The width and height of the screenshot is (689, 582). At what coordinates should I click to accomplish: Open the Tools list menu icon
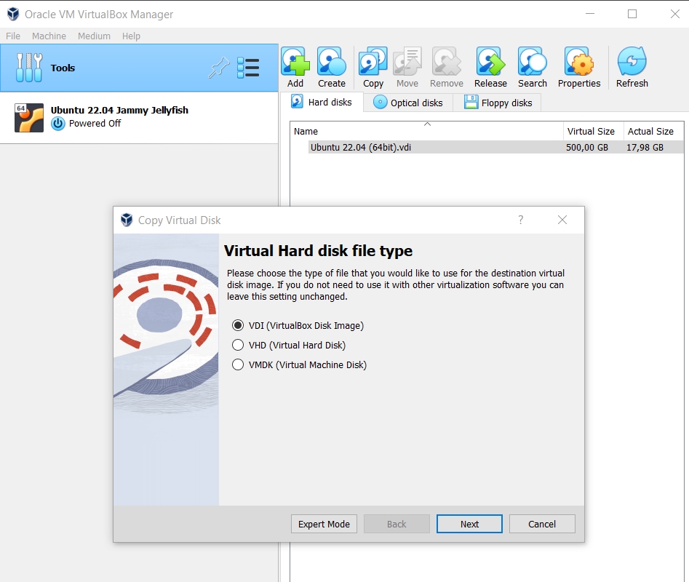(248, 68)
